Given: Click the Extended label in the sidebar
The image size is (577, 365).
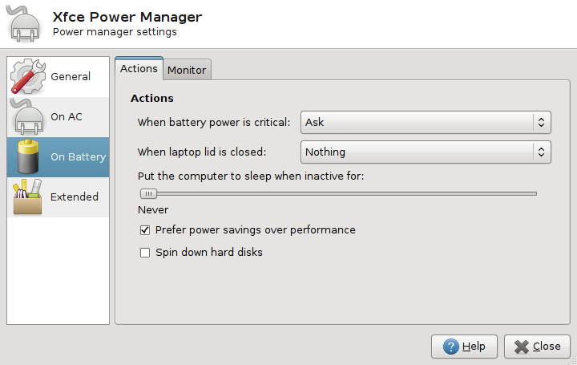Looking at the screenshot, I should click(75, 197).
